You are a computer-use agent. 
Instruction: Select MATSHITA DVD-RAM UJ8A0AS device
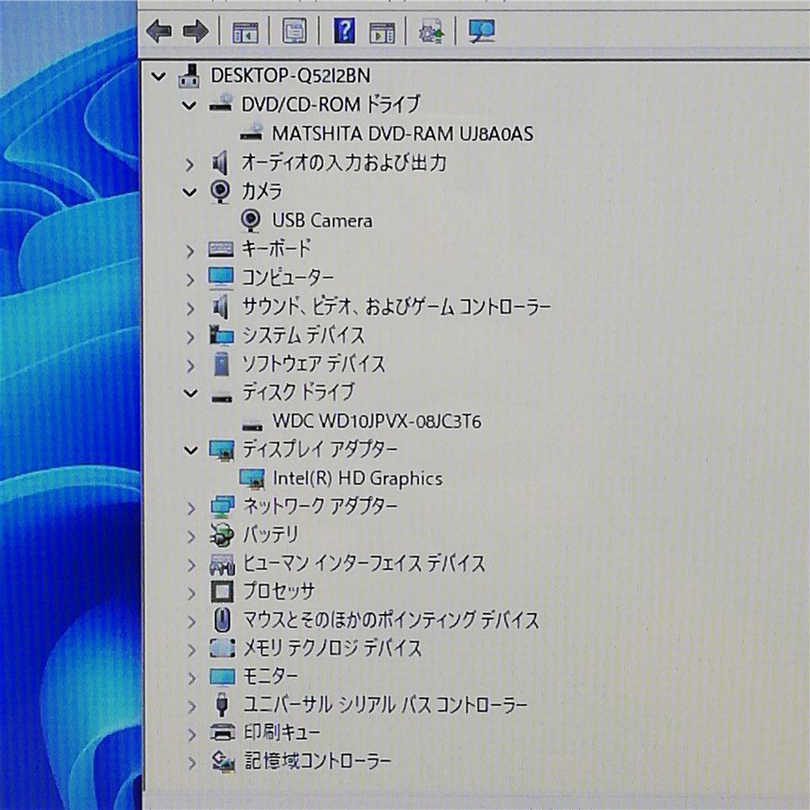[x=403, y=134]
